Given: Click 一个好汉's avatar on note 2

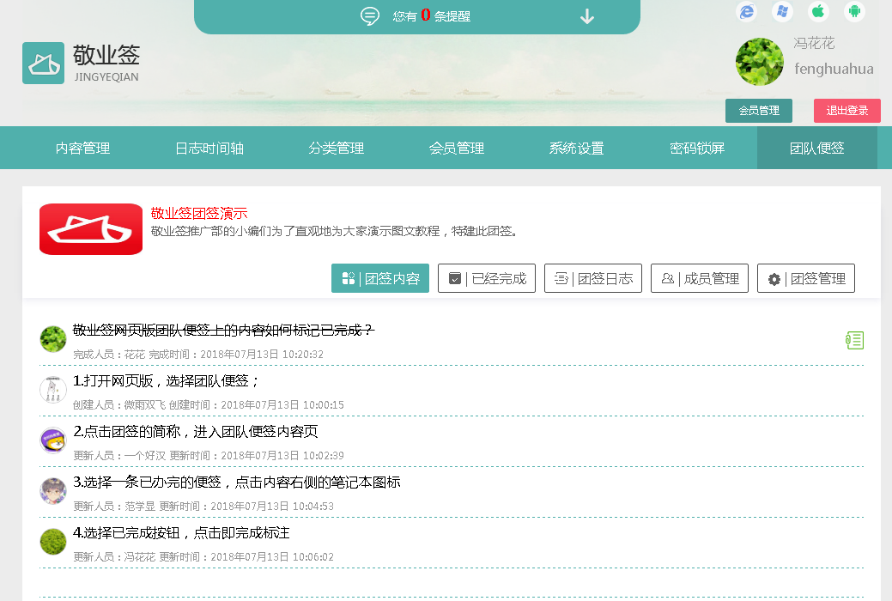Looking at the screenshot, I should coord(53,440).
